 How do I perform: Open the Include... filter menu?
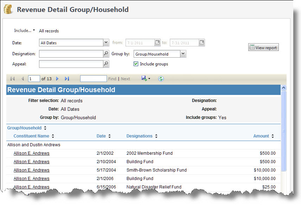(24, 31)
